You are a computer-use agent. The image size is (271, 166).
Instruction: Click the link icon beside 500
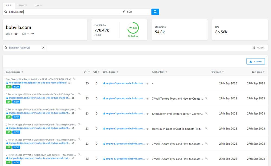124,12
